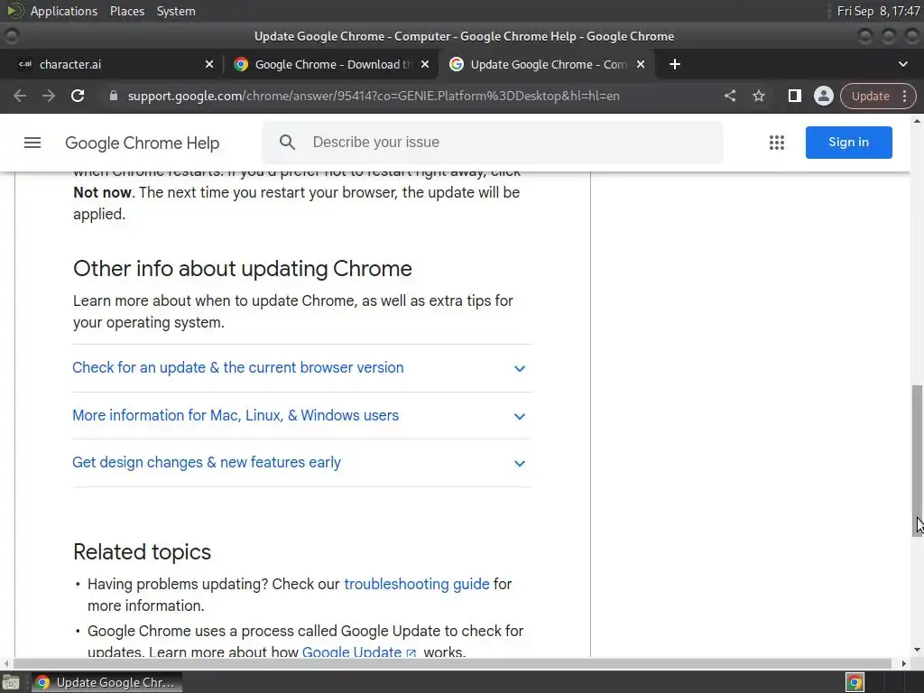Click Update Google Chrome taskbar window button

pyautogui.click(x=106, y=682)
